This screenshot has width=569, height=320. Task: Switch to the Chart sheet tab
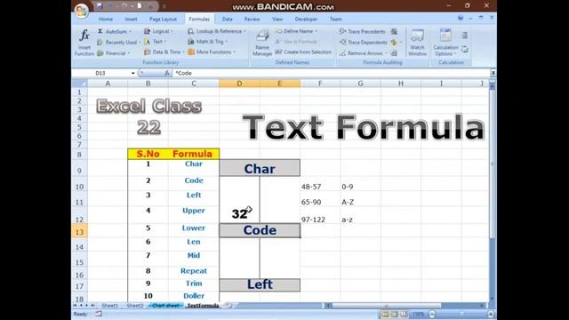(165, 306)
